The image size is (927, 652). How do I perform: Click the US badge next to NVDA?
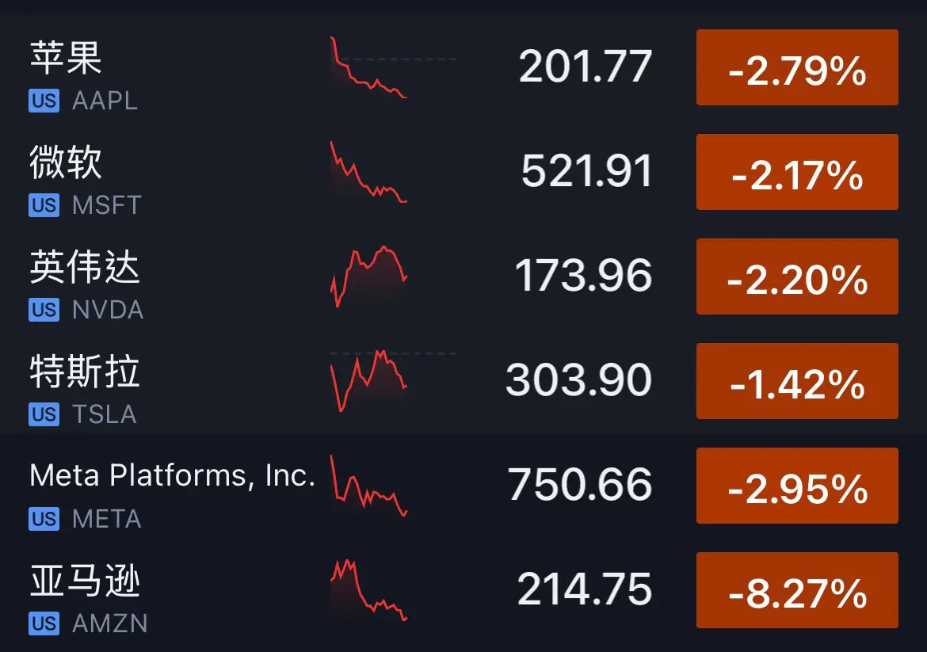tap(44, 310)
